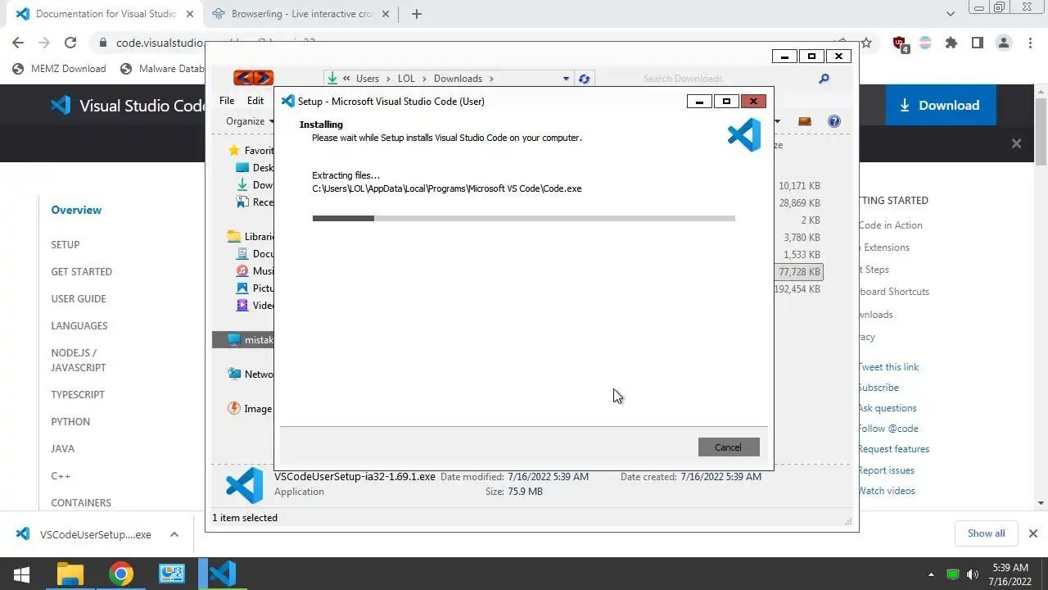This screenshot has height=590, width=1048.
Task: Open Chrome tab search chevron
Action: coord(950,14)
